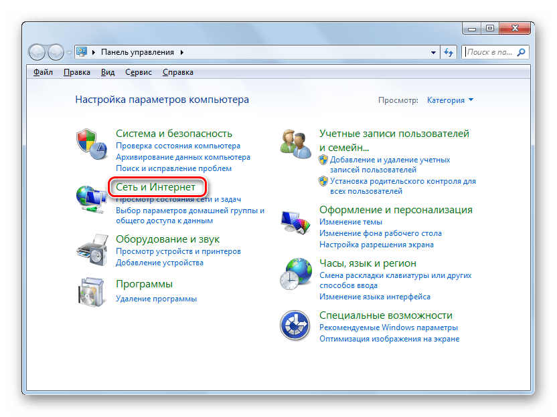Open the Справка menu
Screen dimensions: 557x417
coord(177,72)
